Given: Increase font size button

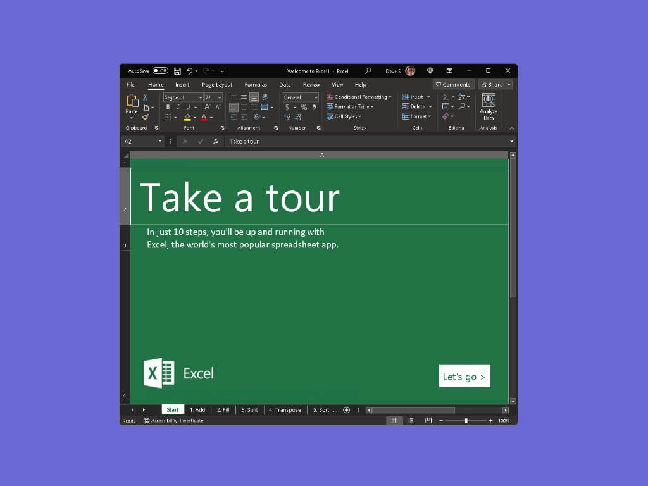Looking at the screenshot, I should [208, 107].
